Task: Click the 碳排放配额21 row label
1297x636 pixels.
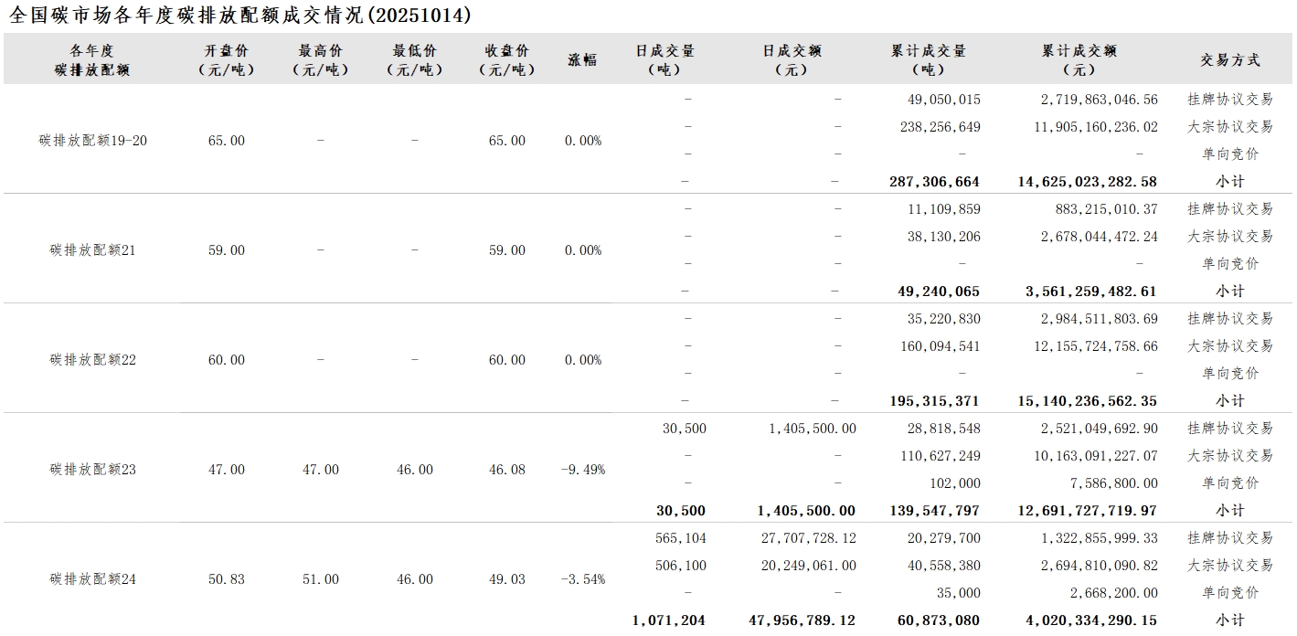Action: [92, 250]
